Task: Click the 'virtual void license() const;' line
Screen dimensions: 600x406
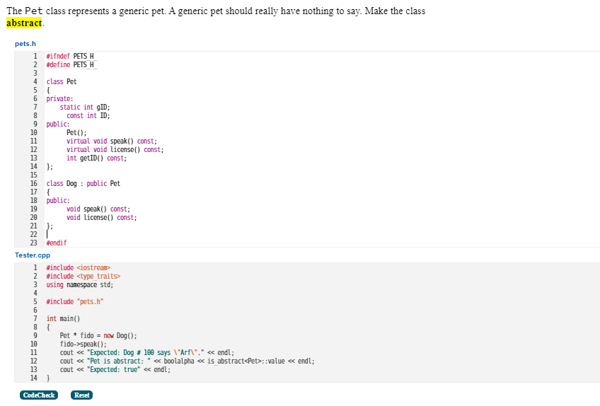Action: [x=115, y=150]
